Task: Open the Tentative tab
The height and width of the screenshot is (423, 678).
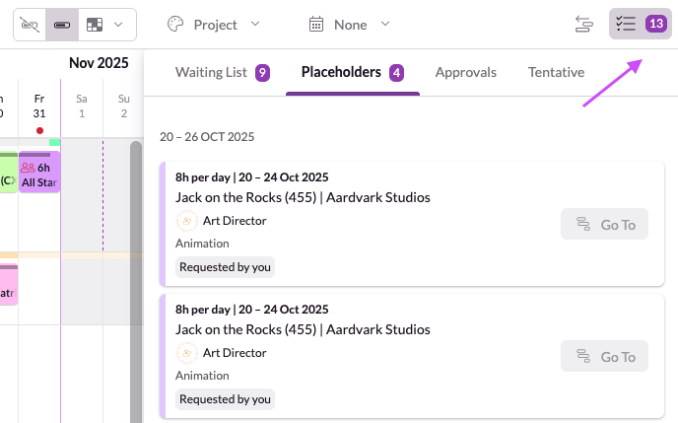Action: [556, 72]
